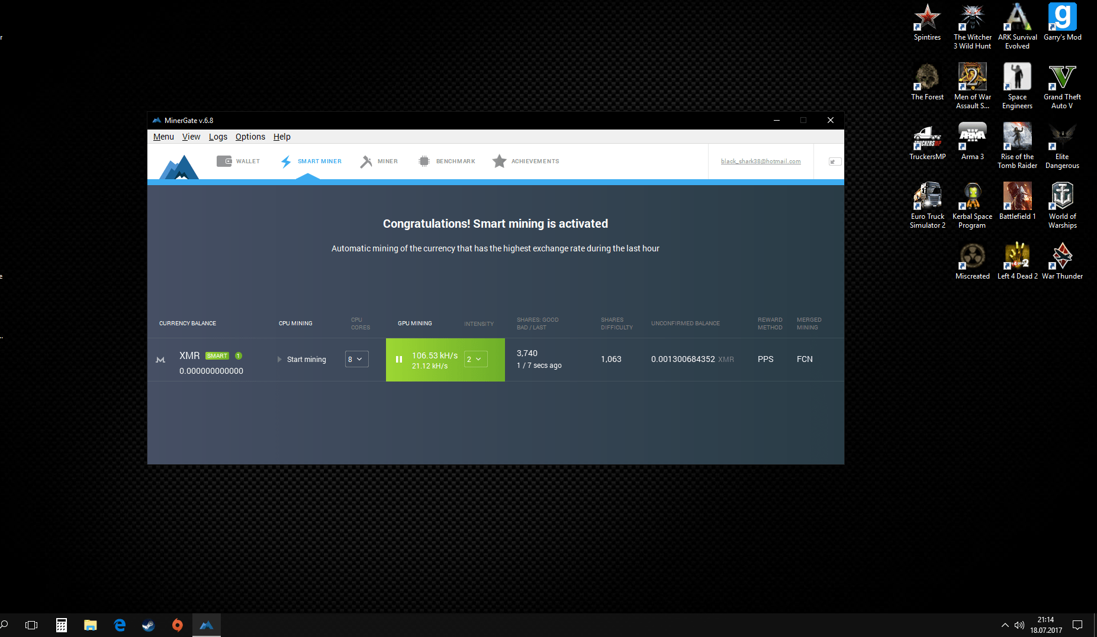The image size is (1097, 637).
Task: Open The Forest desktop shortcut
Action: tap(927, 82)
